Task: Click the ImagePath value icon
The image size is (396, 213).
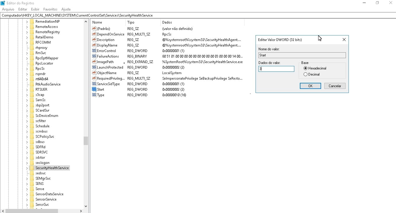Action: (x=94, y=62)
